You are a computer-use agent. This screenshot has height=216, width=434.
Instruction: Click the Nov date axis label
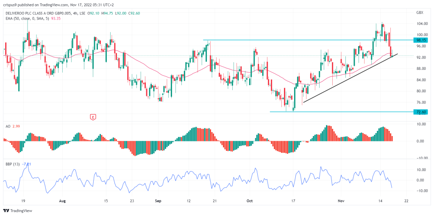[341, 201]
